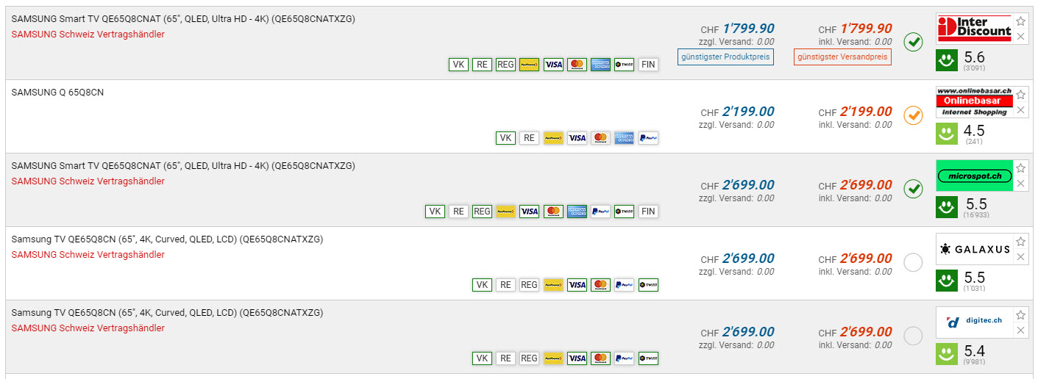The image size is (1038, 379).
Task: Click the green smiley rating for microspot.ch
Action: [947, 207]
